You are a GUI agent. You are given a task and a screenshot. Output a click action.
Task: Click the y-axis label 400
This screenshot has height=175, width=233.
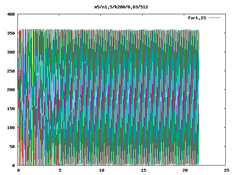coord(11,14)
